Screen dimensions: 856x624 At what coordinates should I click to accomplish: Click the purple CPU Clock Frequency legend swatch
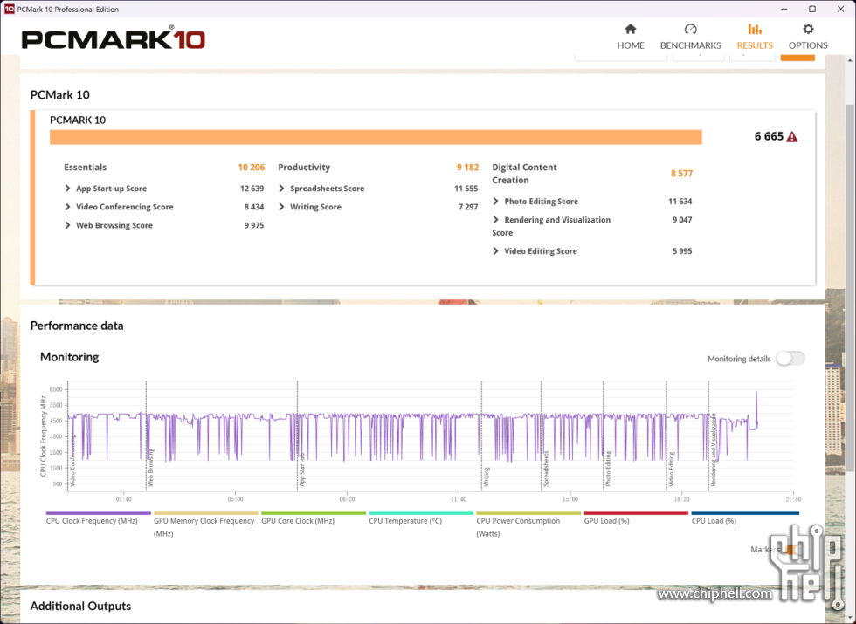(x=98, y=513)
